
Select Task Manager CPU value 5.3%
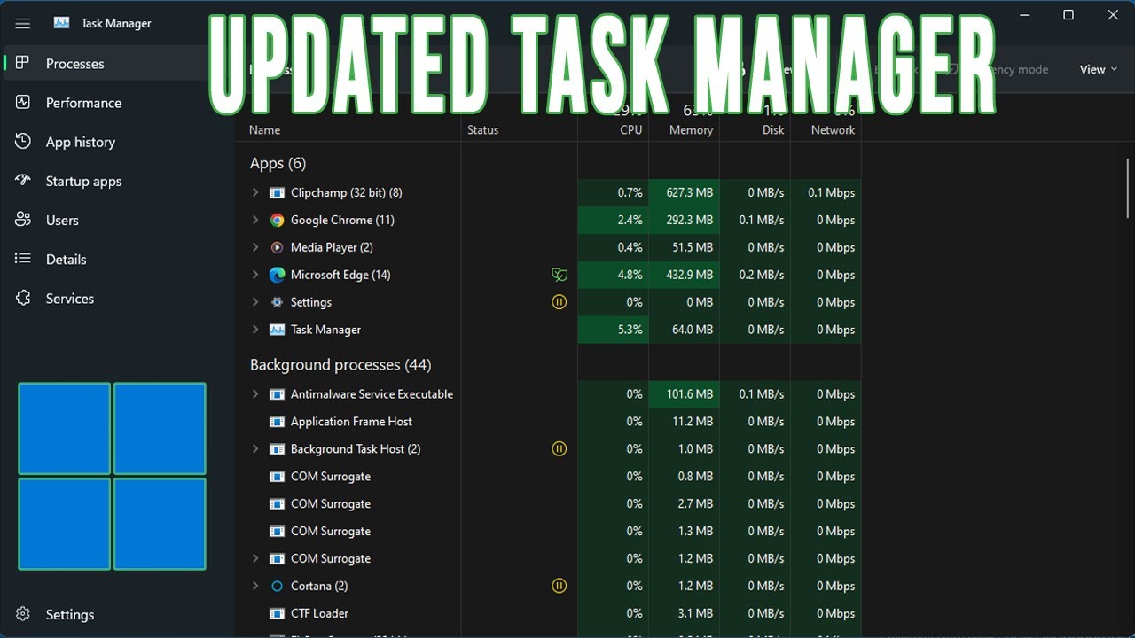click(630, 330)
